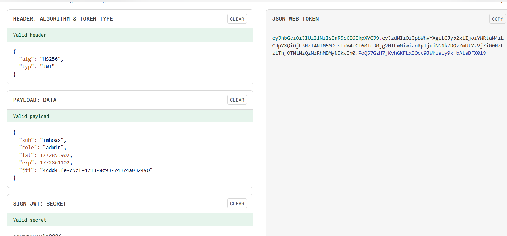Clear the Sign JWT secret
Screen dimensions: 507x236
point(237,204)
